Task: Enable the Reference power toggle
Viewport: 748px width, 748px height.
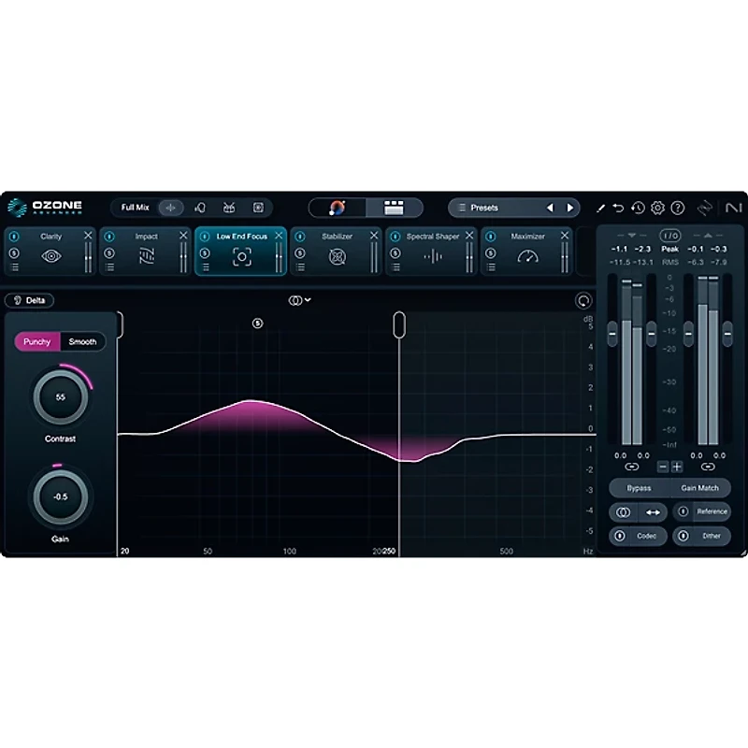Action: (x=683, y=511)
